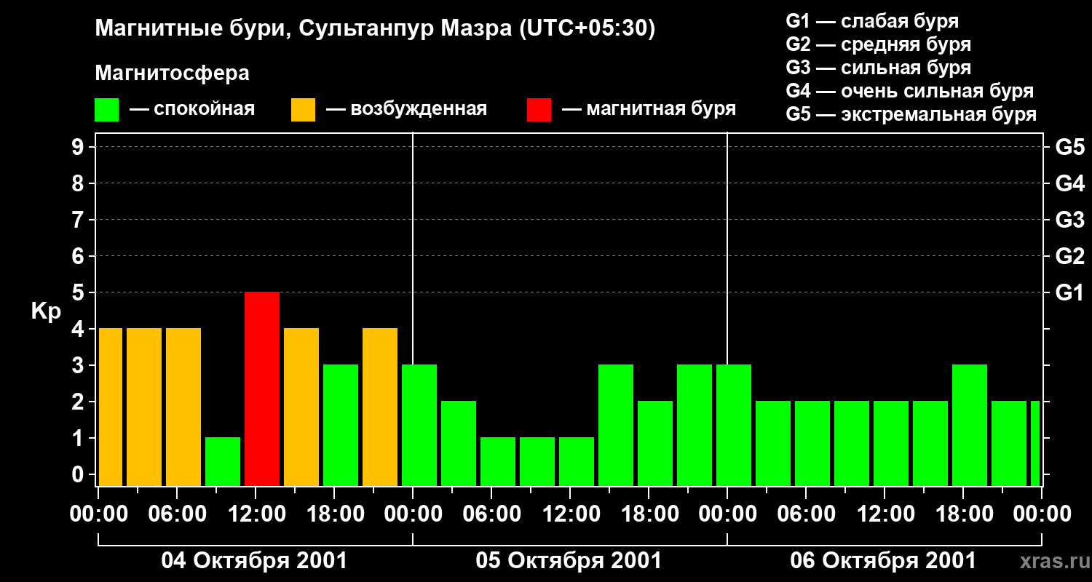Click the "12:00" time label above 04 Октября
The width and height of the screenshot is (1092, 582).
click(x=256, y=514)
